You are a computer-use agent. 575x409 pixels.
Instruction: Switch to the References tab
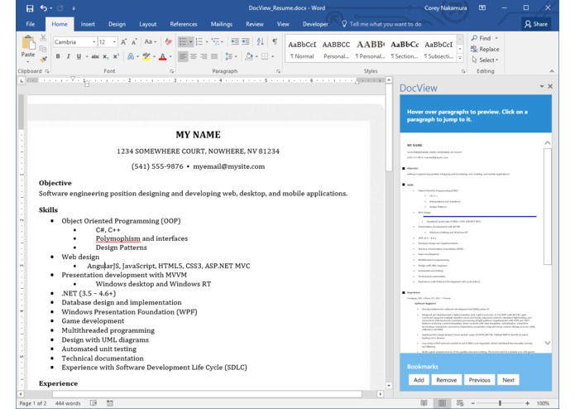184,24
